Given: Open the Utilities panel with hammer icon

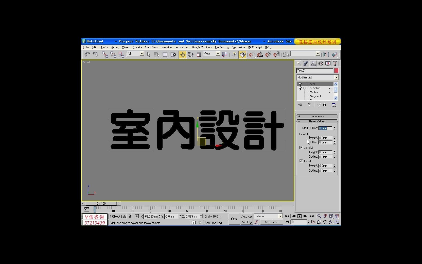Looking at the screenshot, I should coord(335,63).
